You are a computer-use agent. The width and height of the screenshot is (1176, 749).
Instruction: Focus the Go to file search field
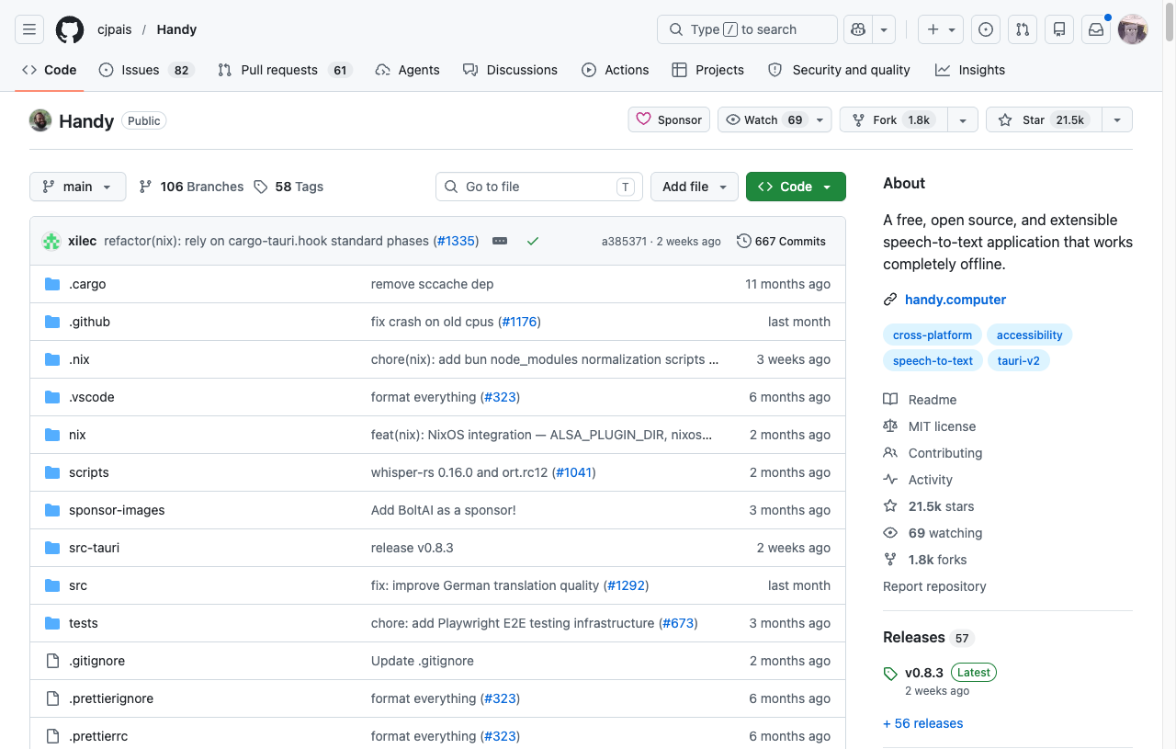538,187
